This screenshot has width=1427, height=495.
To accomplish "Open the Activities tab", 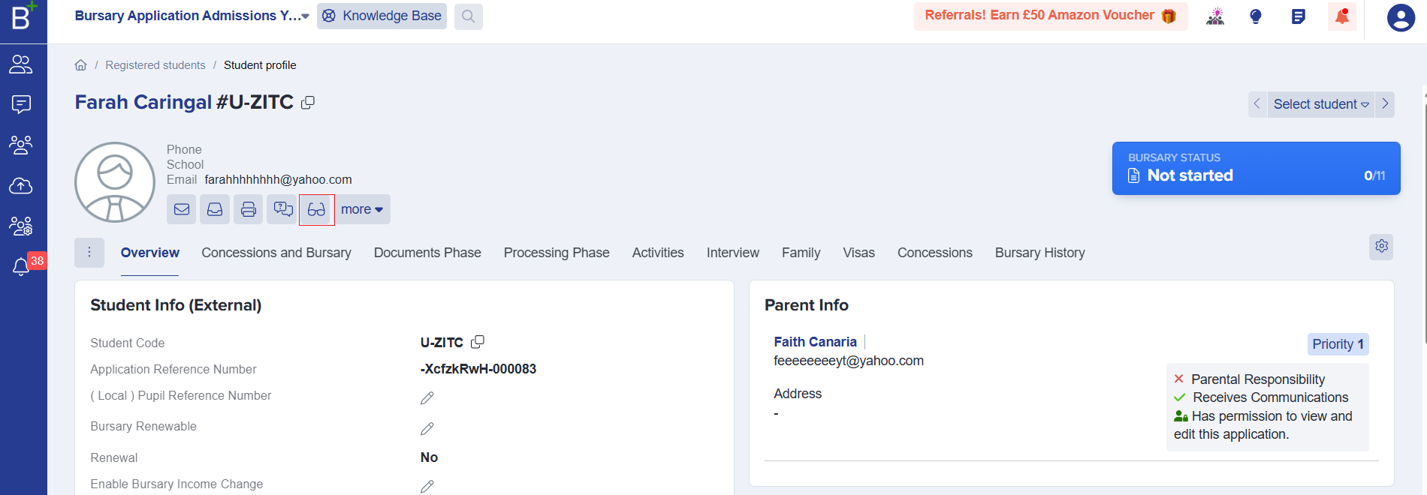I will click(x=658, y=253).
